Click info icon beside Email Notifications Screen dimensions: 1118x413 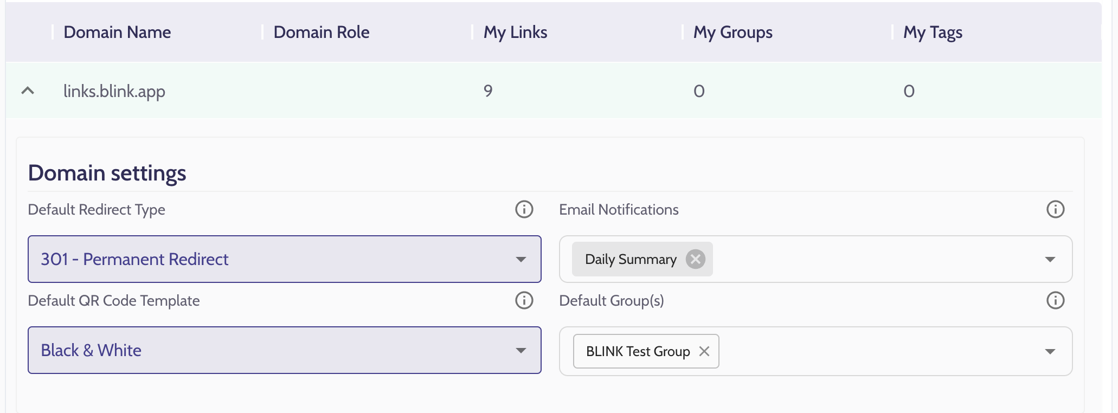point(1055,209)
